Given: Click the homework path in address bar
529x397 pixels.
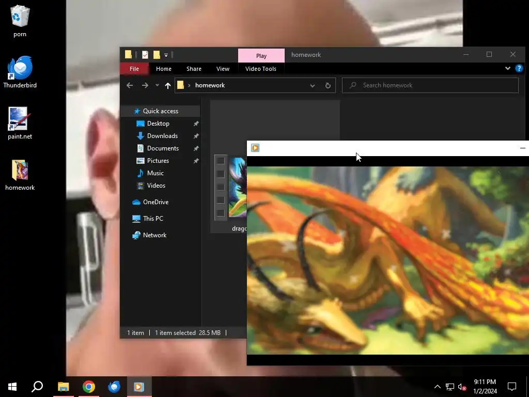Looking at the screenshot, I should pyautogui.click(x=210, y=85).
